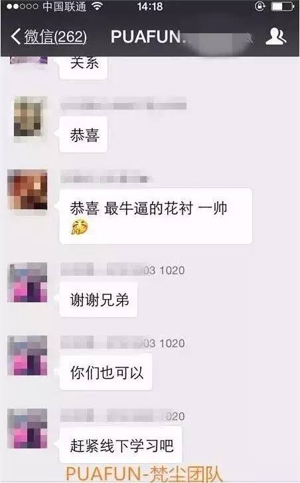Tap the battery indicator icon

coord(283,7)
